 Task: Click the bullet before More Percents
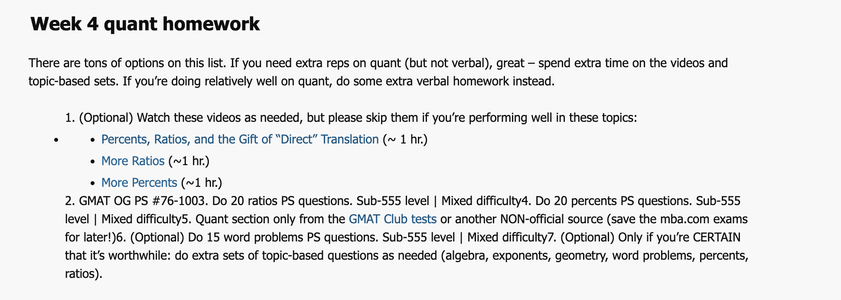click(x=92, y=183)
